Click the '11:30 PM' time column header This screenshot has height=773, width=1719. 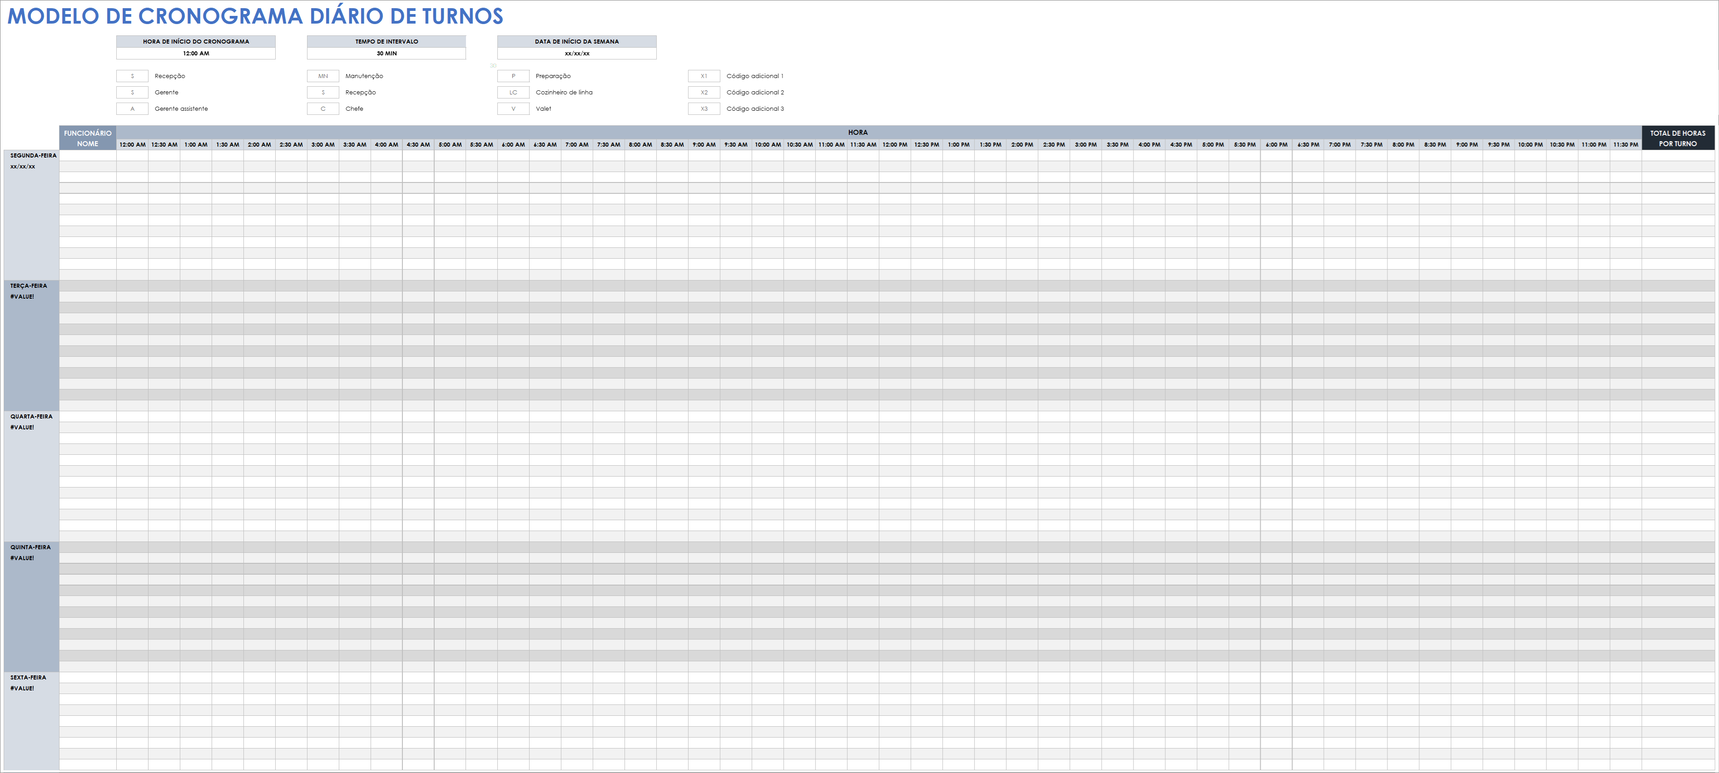[1625, 145]
